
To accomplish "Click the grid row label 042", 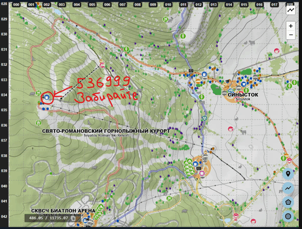I will point(4,216).
